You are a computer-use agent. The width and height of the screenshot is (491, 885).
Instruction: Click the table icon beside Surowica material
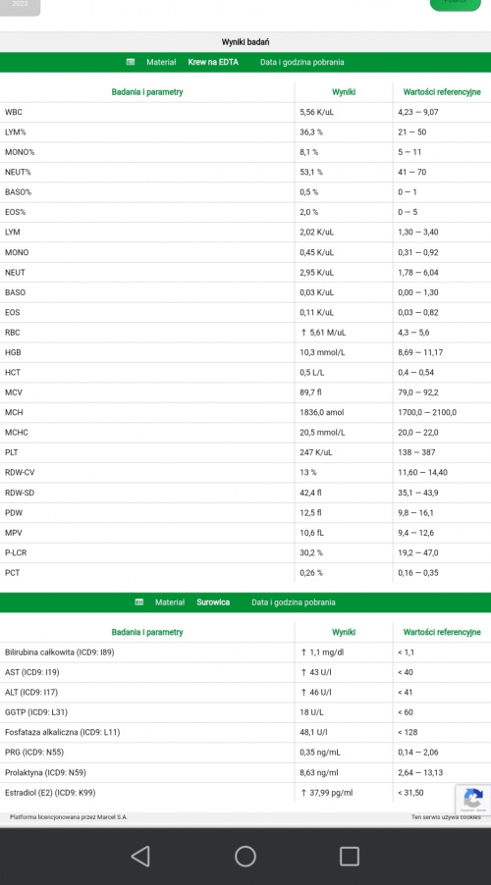coord(139,602)
